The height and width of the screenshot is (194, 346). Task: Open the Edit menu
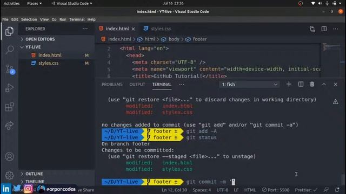click(x=15, y=19)
